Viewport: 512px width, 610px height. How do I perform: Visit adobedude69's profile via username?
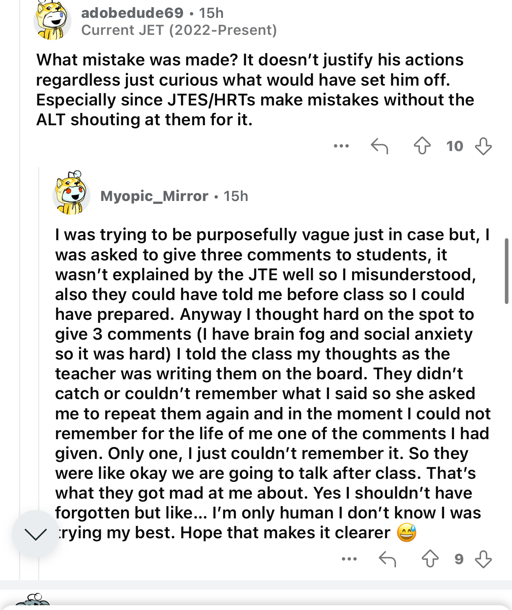[x=132, y=13]
